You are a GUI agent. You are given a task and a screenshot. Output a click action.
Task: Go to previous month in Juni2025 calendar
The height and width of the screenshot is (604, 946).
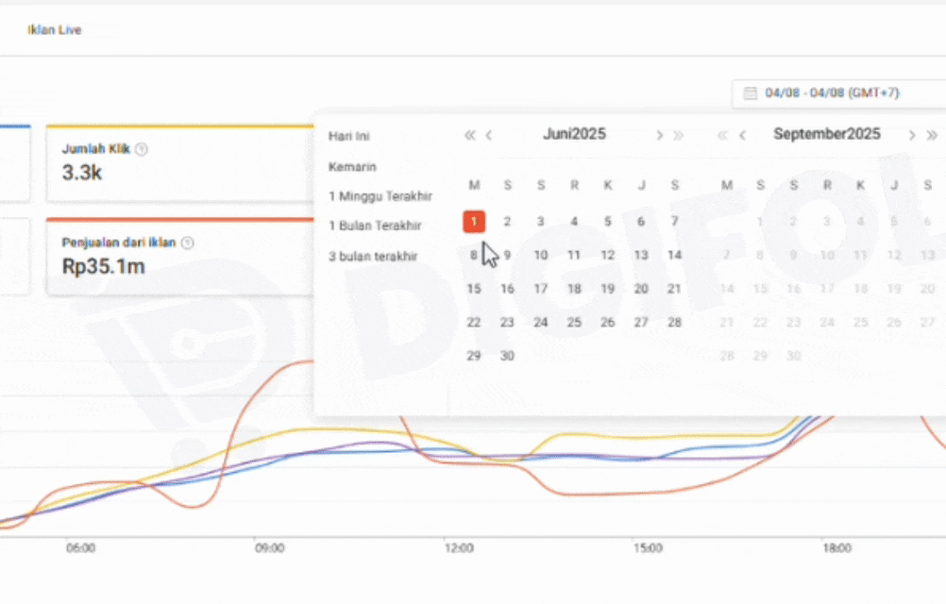tap(489, 135)
